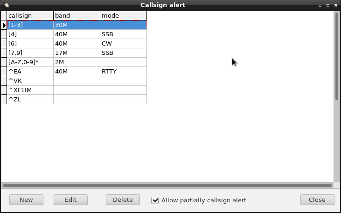Click row selector beside ^ZL
The width and height of the screenshot is (341, 213).
[4, 100]
